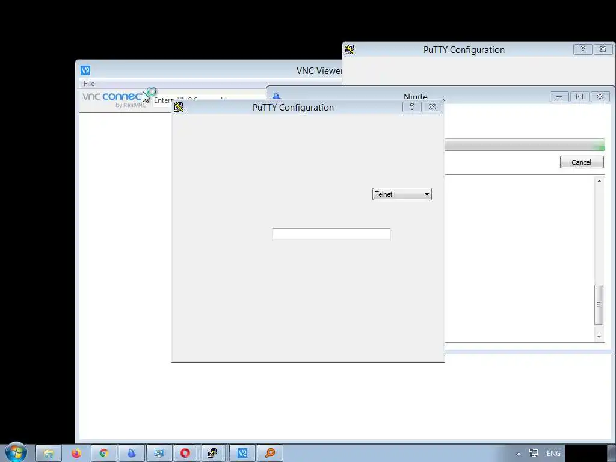Close the front PuTTY Configuration dialog

pos(432,107)
